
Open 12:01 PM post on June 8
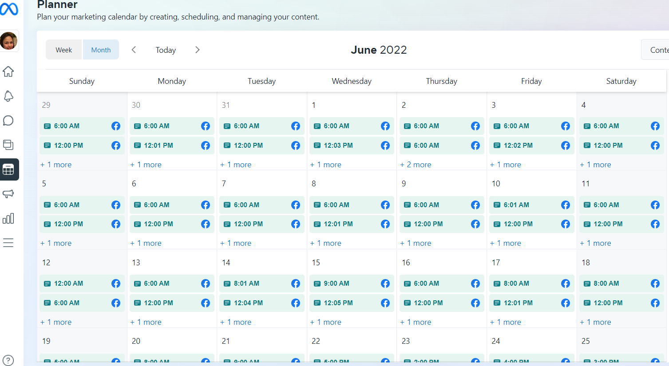(352, 224)
